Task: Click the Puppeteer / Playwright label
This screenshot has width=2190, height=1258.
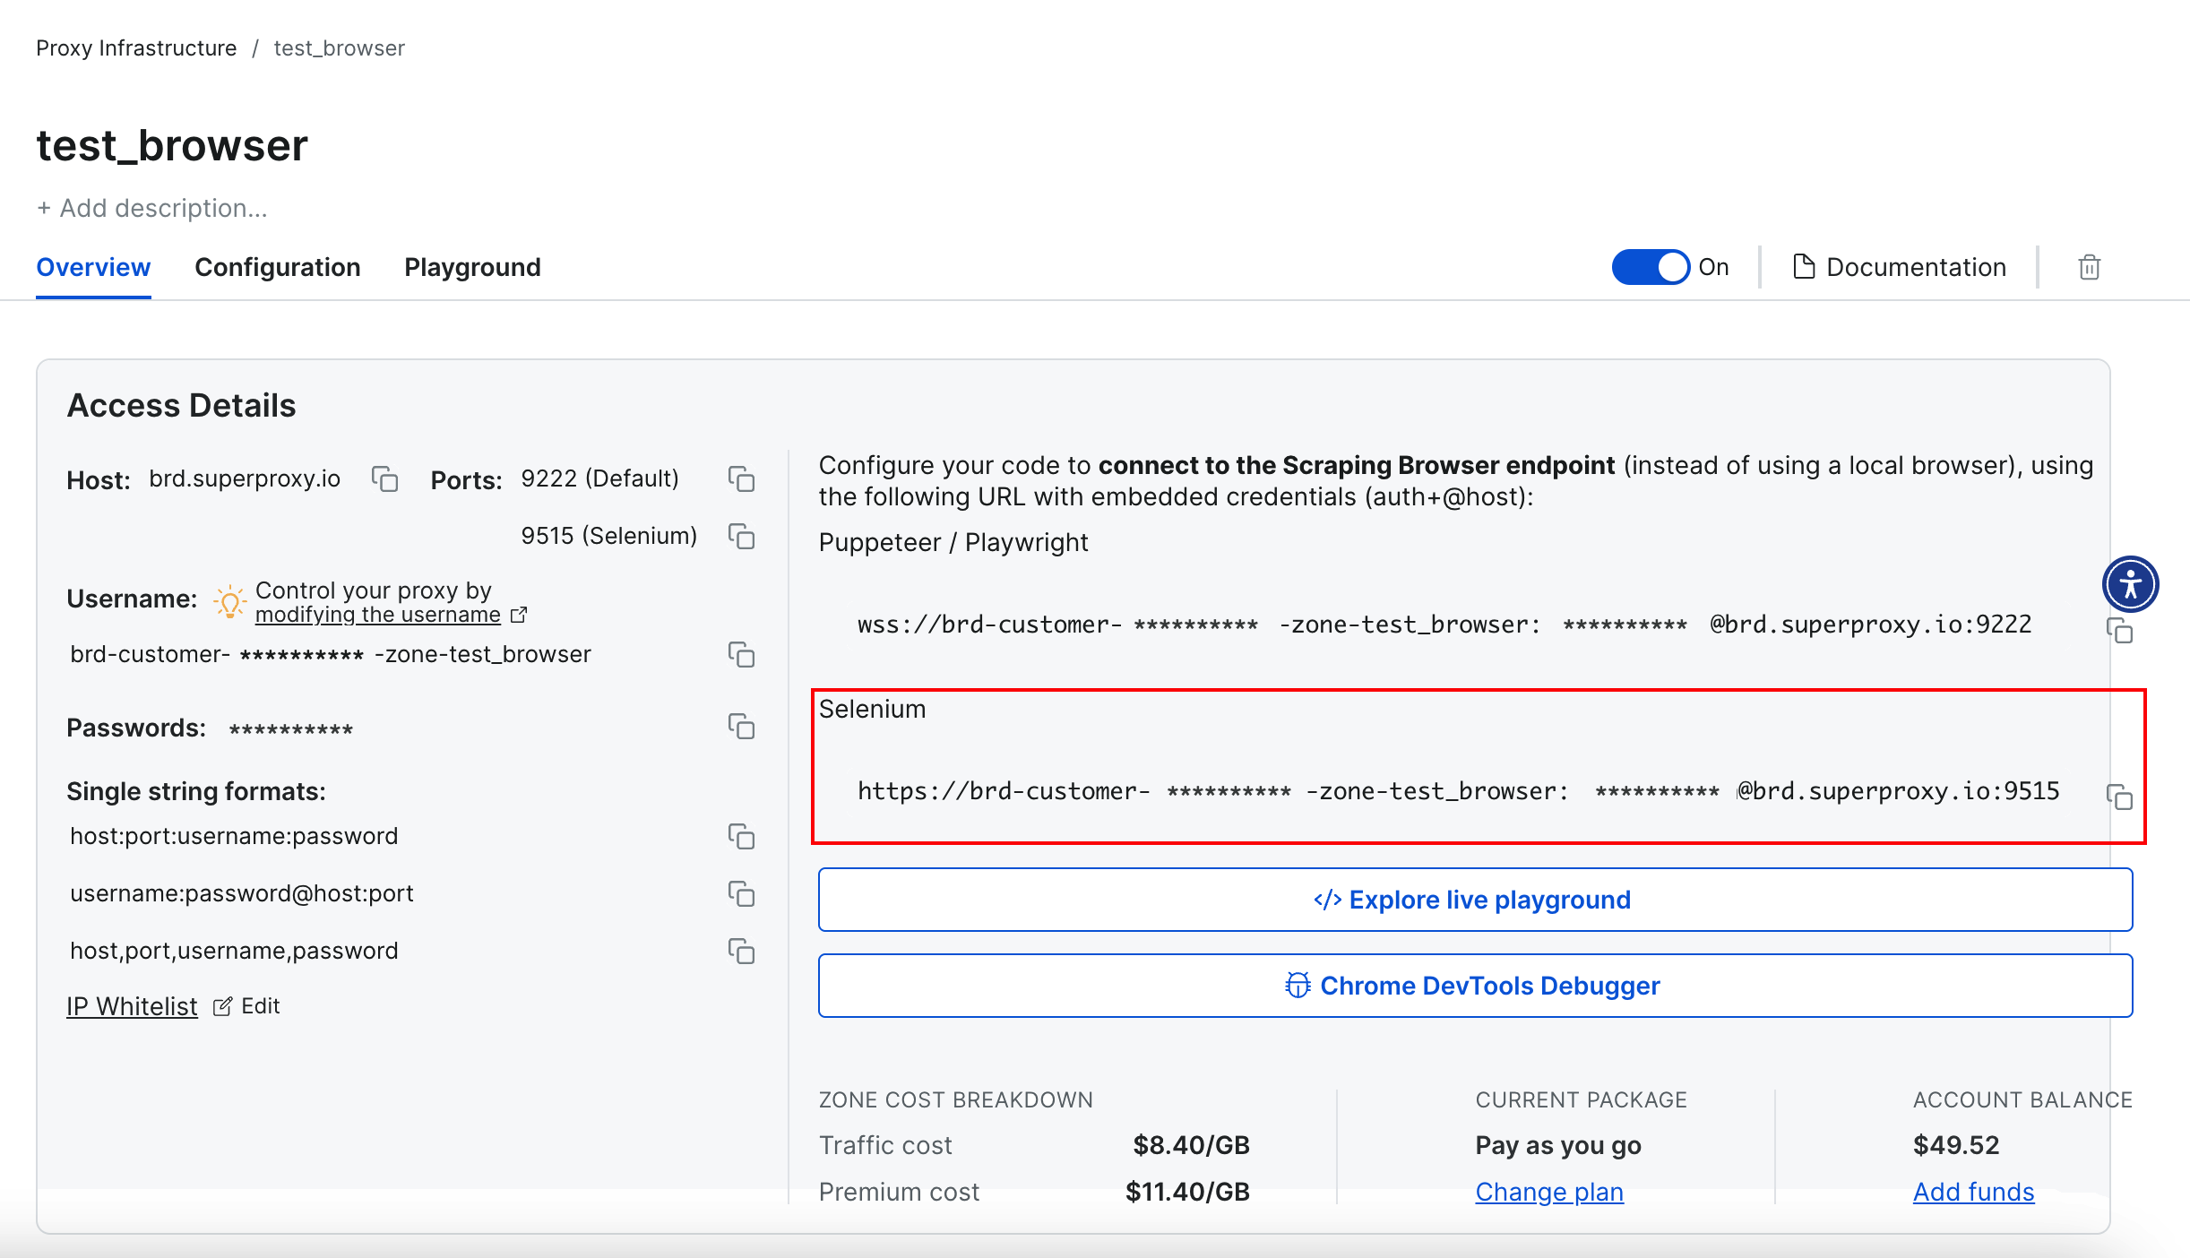Action: (x=953, y=542)
